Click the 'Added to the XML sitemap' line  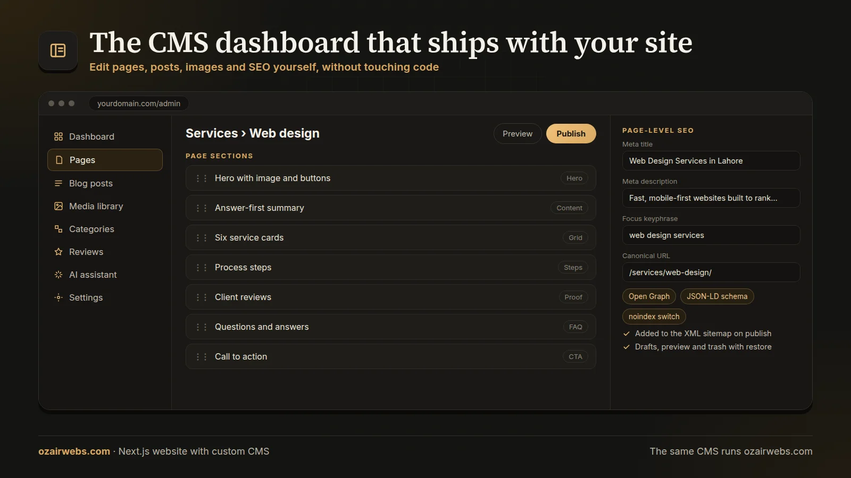click(697, 334)
